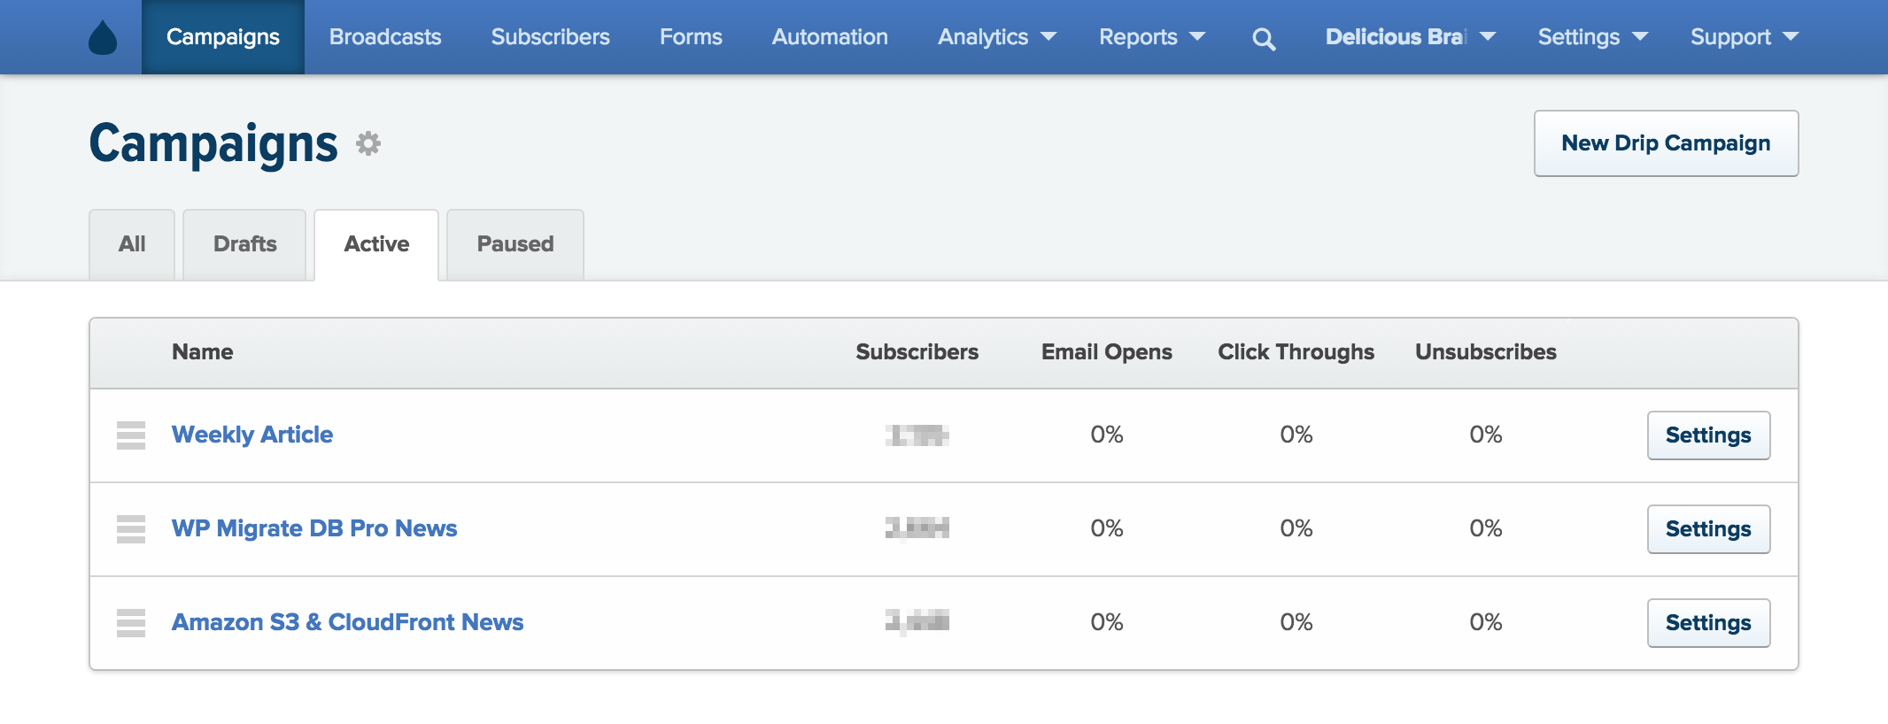Click Weekly Article's Email Opens 0% value
The height and width of the screenshot is (724, 1888).
click(1107, 435)
